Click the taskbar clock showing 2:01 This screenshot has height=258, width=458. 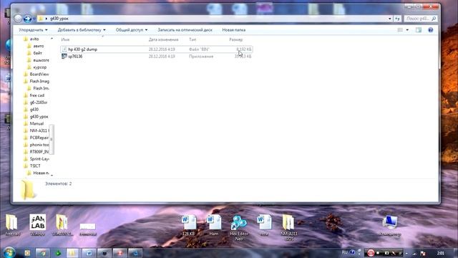click(x=441, y=253)
